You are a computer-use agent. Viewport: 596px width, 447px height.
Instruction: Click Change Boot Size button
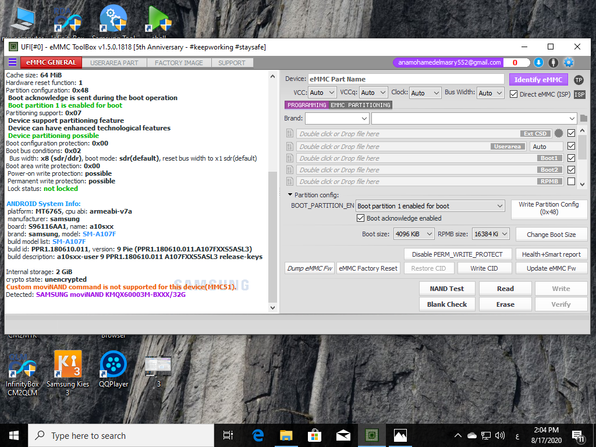551,235
